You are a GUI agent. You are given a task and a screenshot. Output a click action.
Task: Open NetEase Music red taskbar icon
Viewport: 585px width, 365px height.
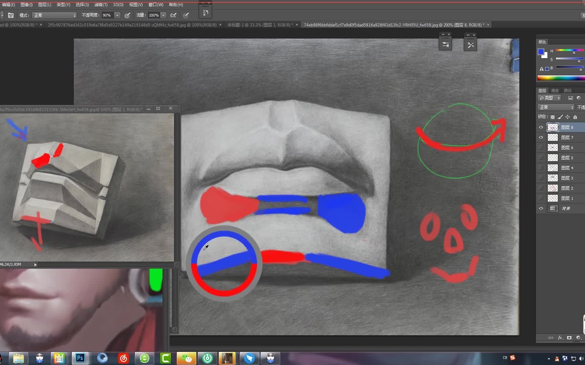tap(124, 358)
